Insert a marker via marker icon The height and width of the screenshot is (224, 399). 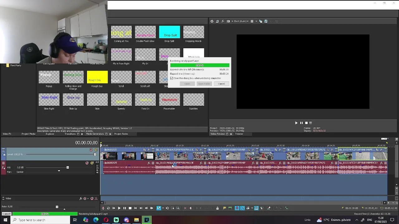tap(224, 208)
